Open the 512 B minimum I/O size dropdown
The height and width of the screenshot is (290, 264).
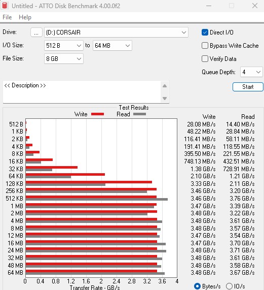[64, 46]
